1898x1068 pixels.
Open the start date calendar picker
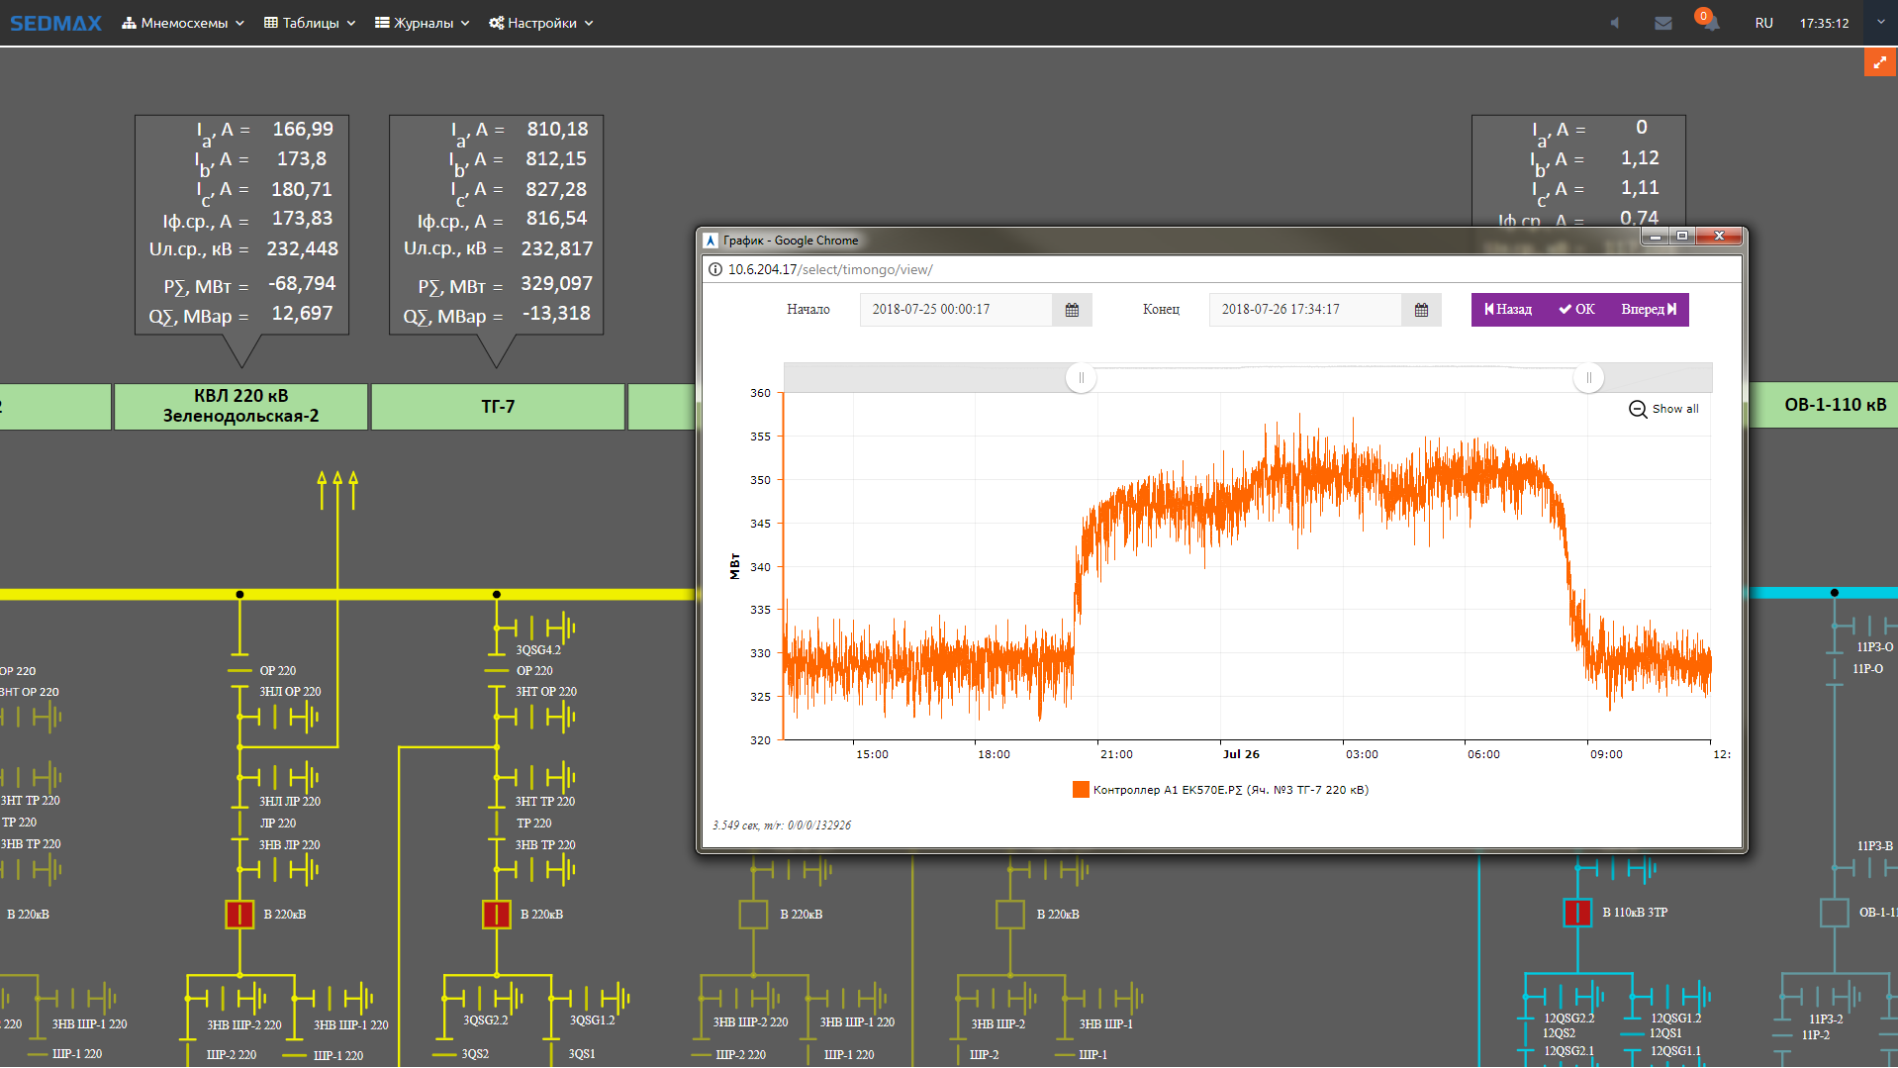pyautogui.click(x=1072, y=310)
